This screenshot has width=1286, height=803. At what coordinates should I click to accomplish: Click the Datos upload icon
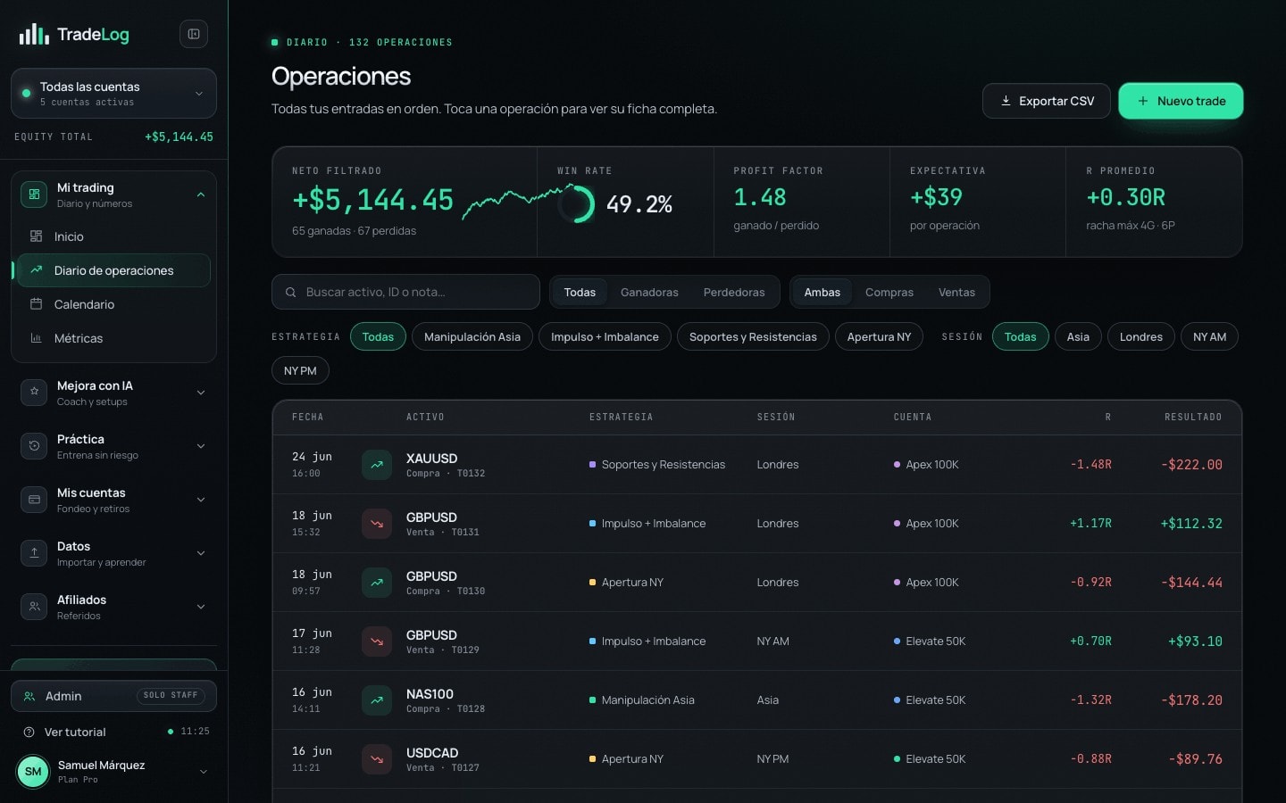pyautogui.click(x=34, y=553)
